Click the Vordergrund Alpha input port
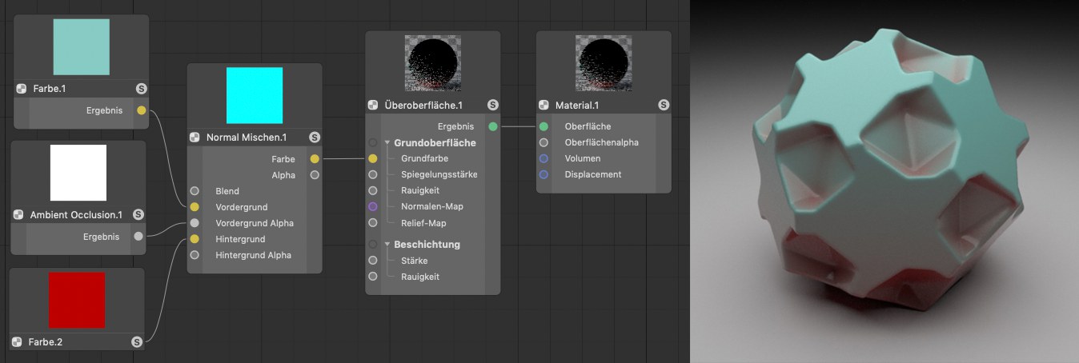 click(195, 223)
